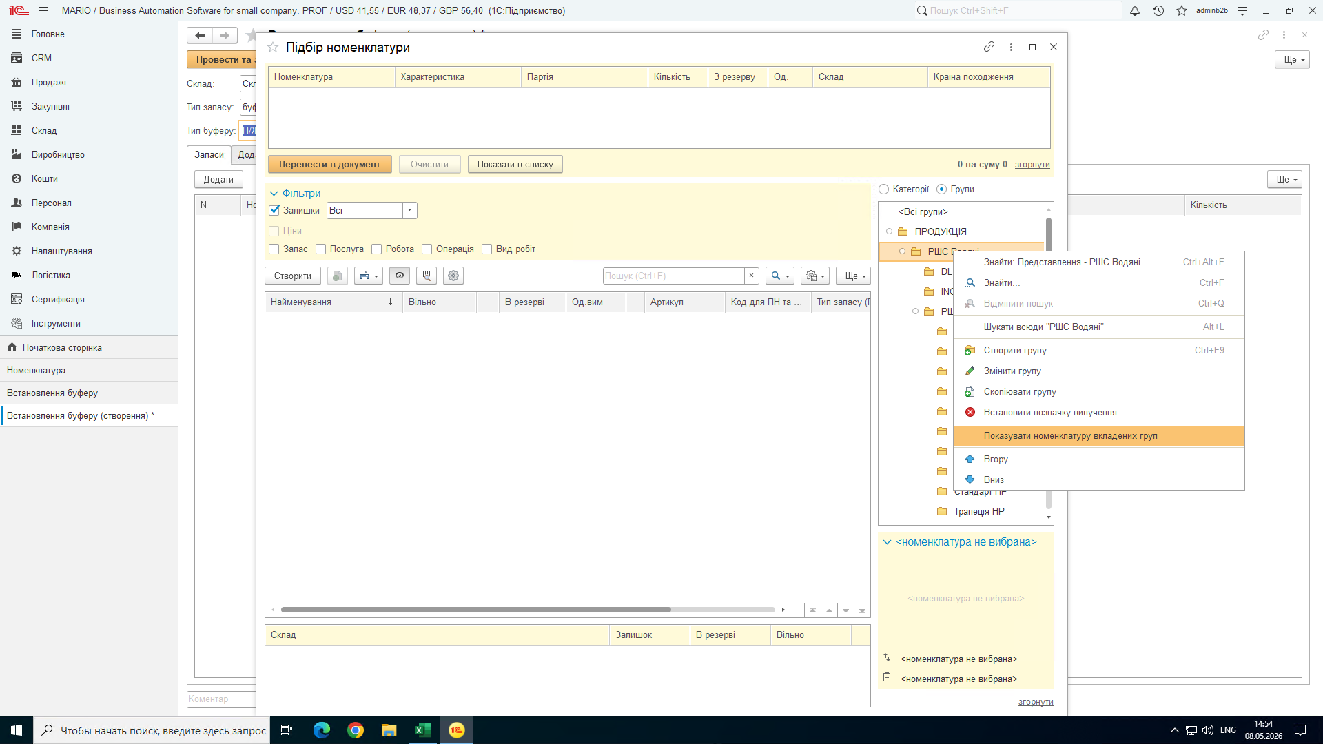The image size is (1323, 744).
Task: Open the Залишки dropdown showing Всі
Action: [410, 211]
